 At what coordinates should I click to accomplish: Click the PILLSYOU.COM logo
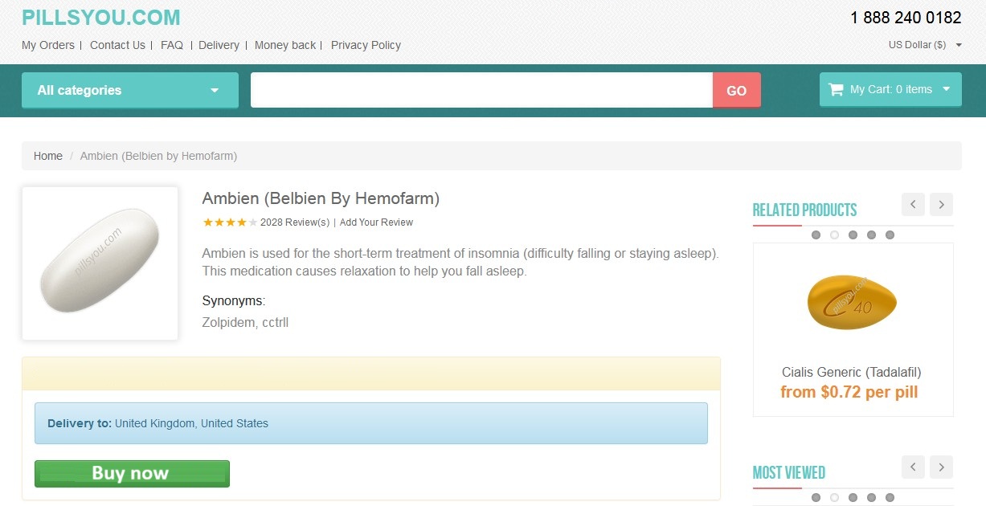click(x=101, y=17)
